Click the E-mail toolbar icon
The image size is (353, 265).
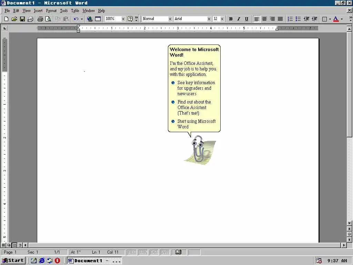[30, 19]
